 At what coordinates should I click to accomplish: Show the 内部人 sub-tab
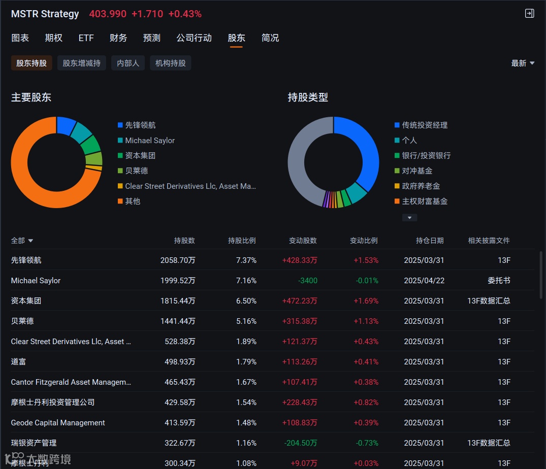[x=128, y=63]
